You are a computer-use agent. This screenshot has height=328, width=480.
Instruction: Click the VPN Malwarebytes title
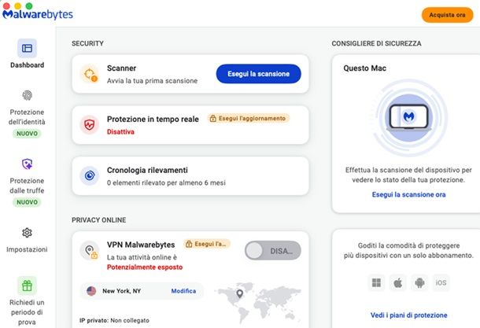click(x=141, y=245)
